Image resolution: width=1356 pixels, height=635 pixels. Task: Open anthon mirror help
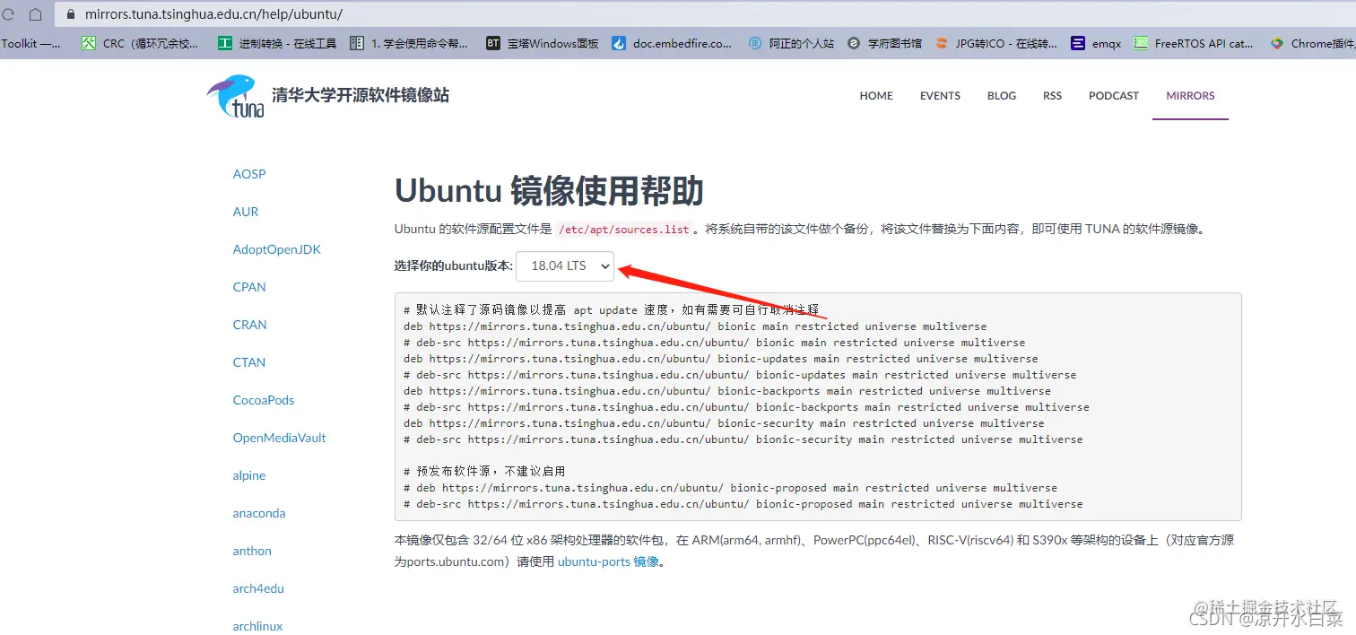252,551
